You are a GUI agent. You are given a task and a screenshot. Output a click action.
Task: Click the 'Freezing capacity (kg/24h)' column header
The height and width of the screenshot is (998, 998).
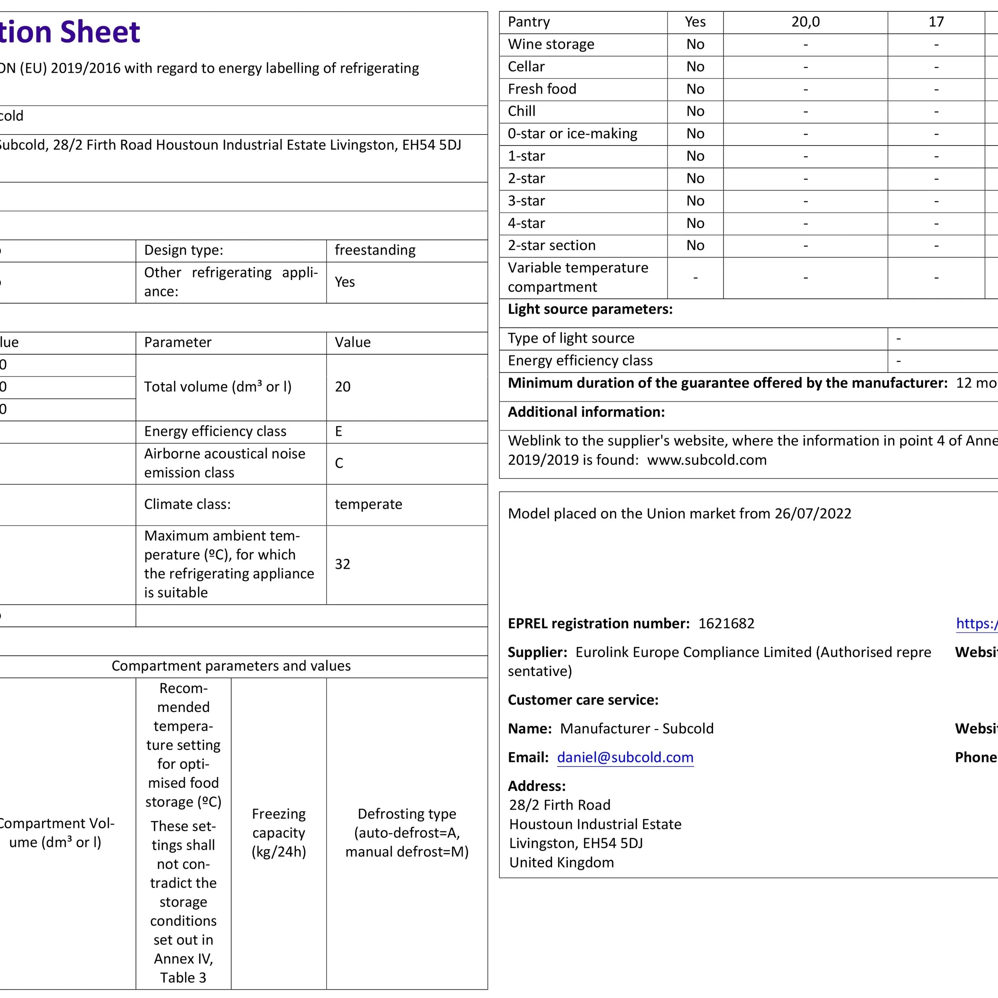[x=278, y=833]
